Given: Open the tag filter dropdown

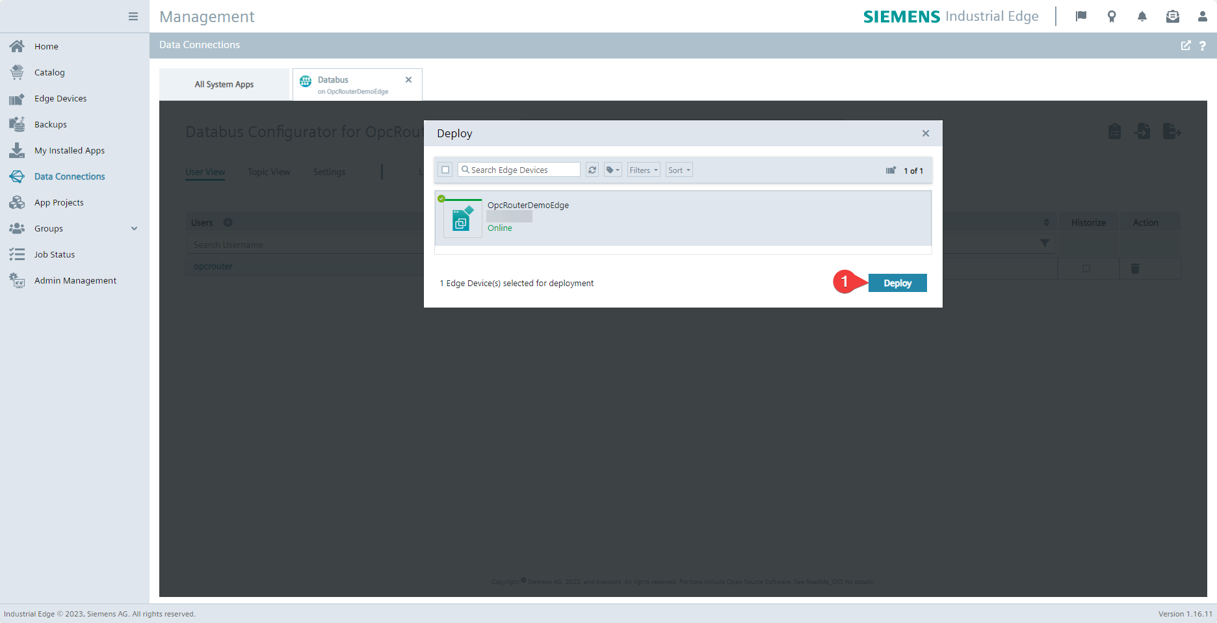Looking at the screenshot, I should 612,170.
